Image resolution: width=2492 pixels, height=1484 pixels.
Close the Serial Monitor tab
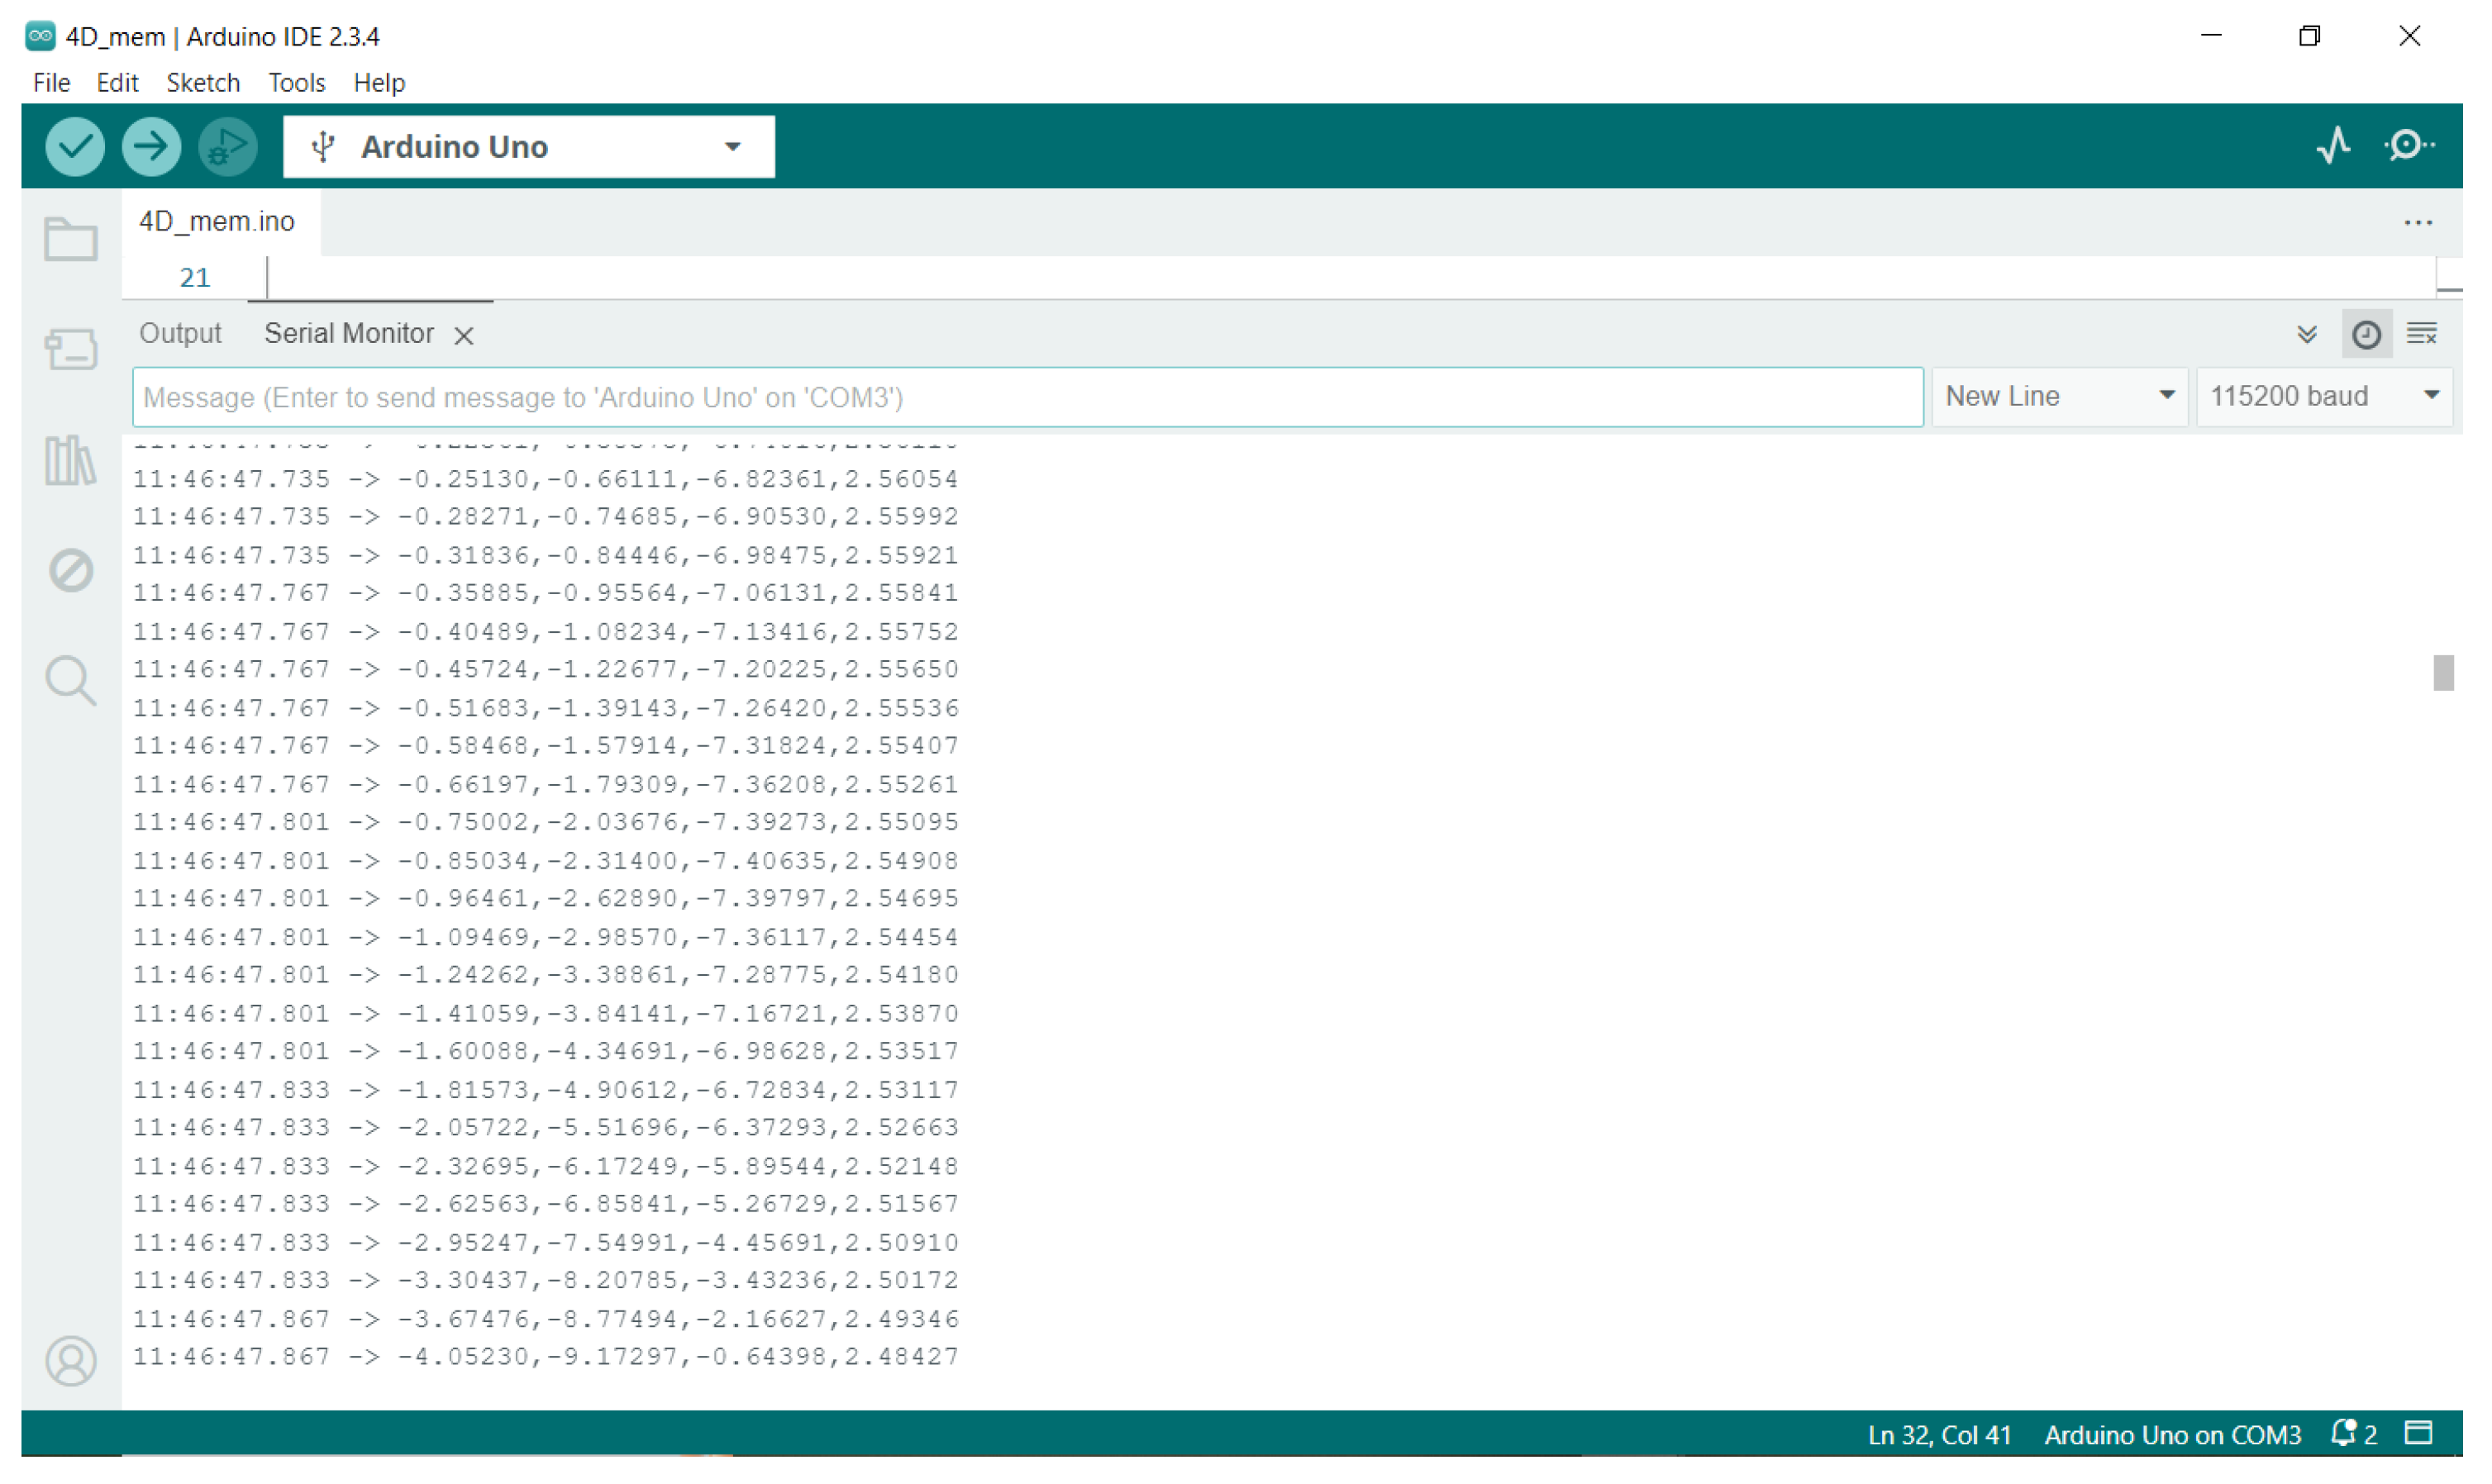point(463,335)
